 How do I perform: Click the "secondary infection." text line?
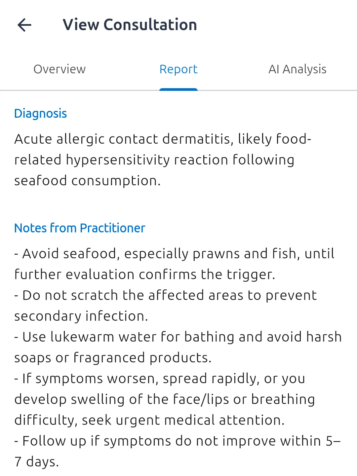(81, 316)
